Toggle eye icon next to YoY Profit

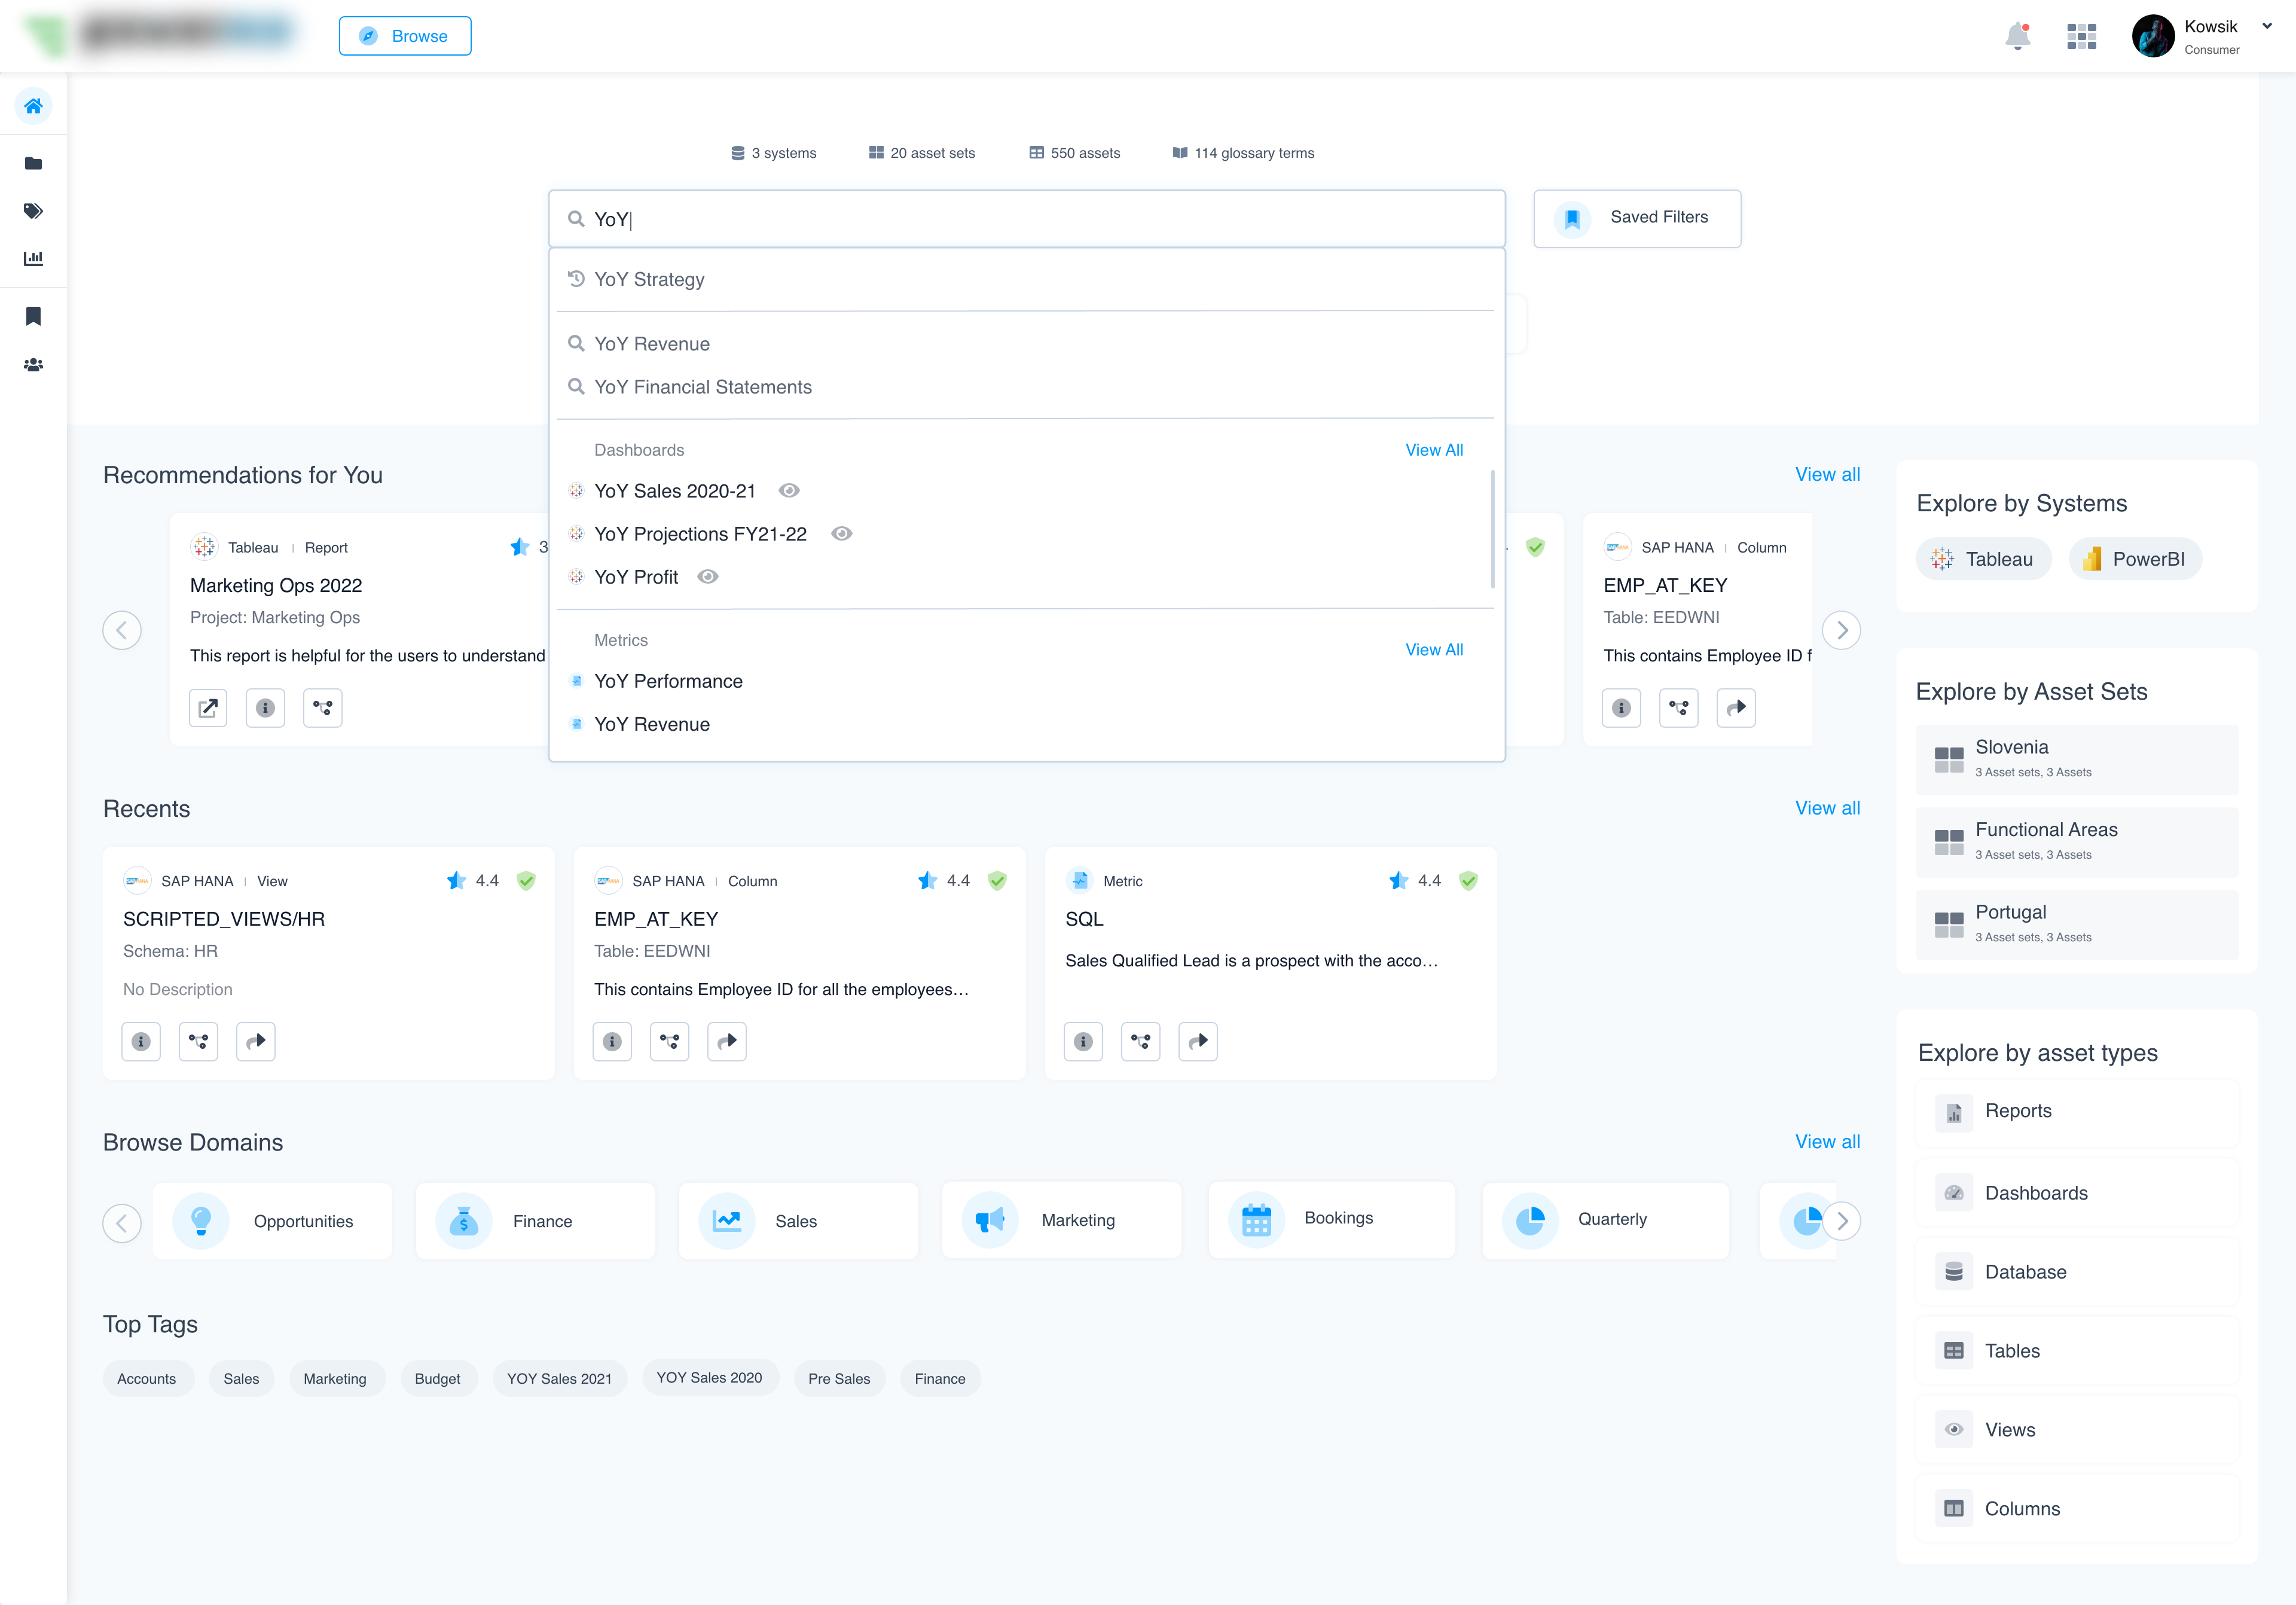(x=708, y=576)
